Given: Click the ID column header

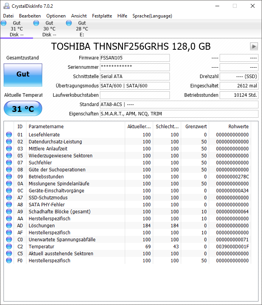Looking at the screenshot, I should 20,127.
